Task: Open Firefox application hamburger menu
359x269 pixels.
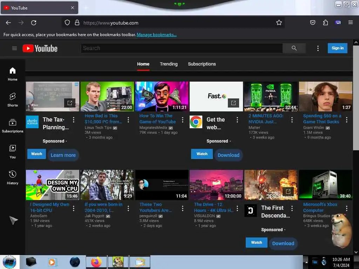Action: point(351,22)
